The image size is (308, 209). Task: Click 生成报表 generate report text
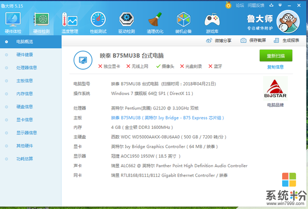pyautogui.click(x=291, y=40)
